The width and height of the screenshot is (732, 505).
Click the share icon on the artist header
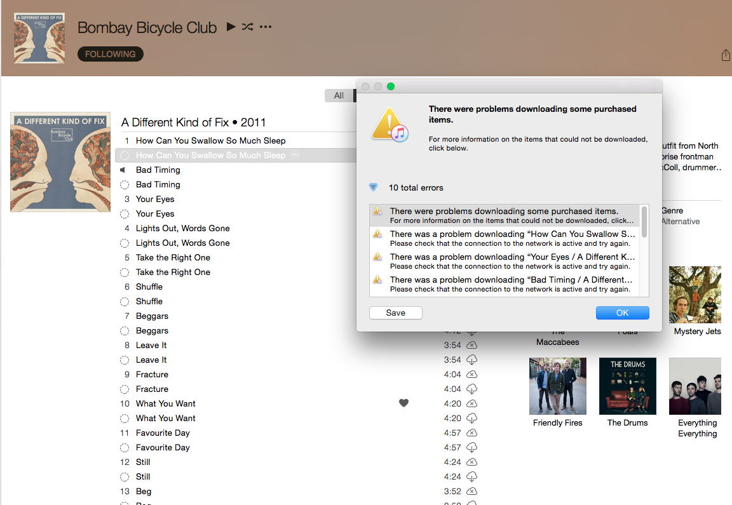[726, 55]
